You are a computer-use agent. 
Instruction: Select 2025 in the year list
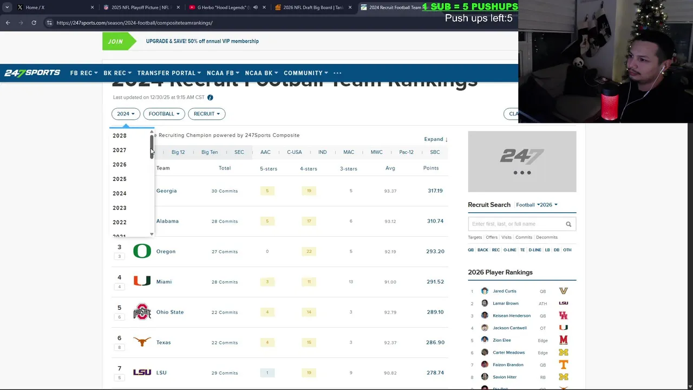(x=120, y=179)
